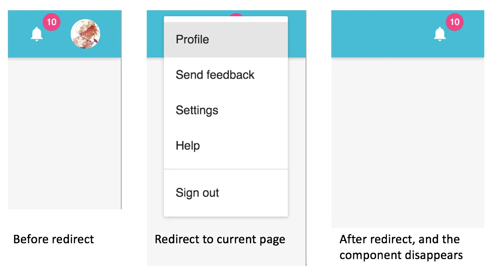
Task: Click the empty gray body of Before redirect panel
Action: click(x=64, y=135)
